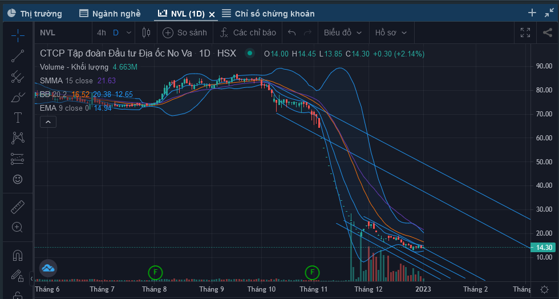This screenshot has width=559, height=299.
Task: Open the candlestick chart style selector
Action: click(146, 33)
